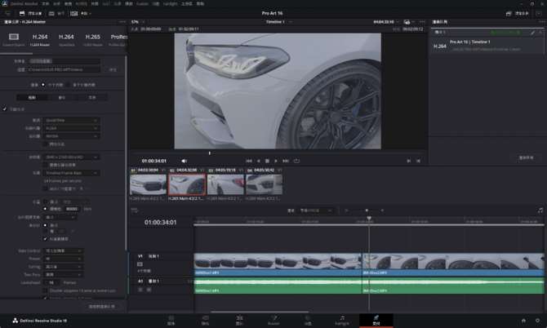Screen dimensions: 547x328
Task: Click the Add to Render Queue button
Action: 101,306
